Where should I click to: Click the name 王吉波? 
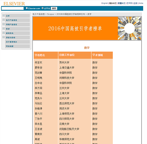tap(38, 129)
